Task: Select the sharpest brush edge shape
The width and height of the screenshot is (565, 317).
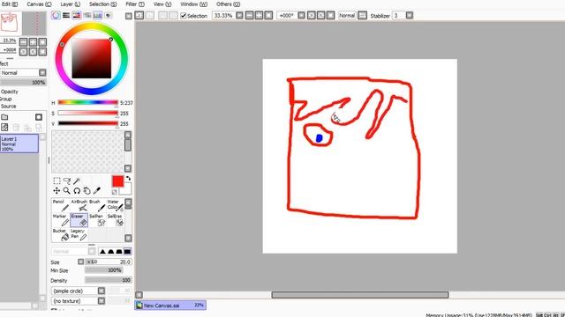Action: click(x=102, y=251)
